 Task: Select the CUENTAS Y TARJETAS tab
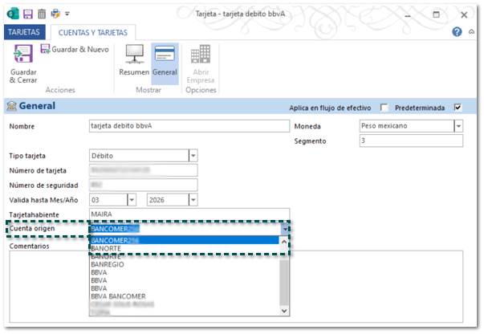pyautogui.click(x=90, y=32)
